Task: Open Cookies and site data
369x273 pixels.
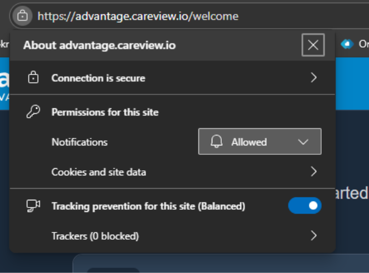Action: pyautogui.click(x=99, y=172)
